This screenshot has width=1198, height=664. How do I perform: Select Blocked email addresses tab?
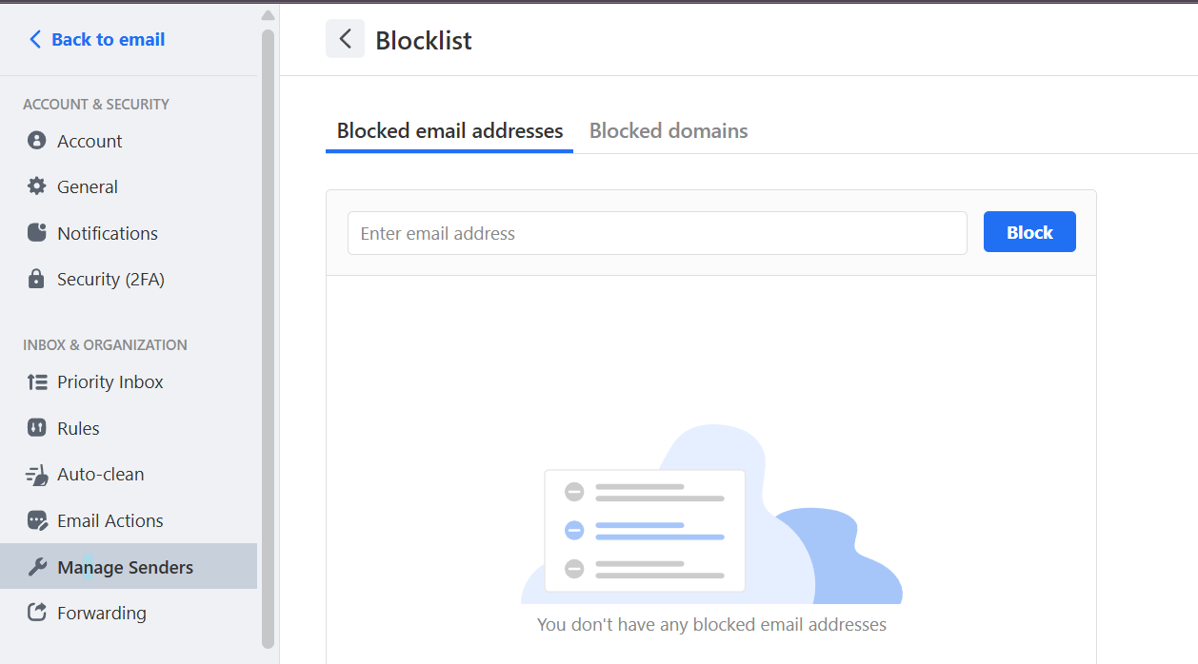click(449, 131)
